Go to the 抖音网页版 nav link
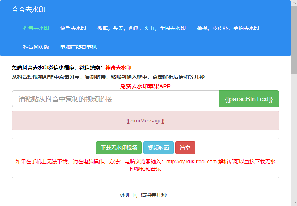The width and height of the screenshot is (297, 206). click(x=36, y=47)
